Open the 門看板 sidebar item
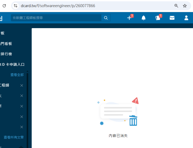 (6, 44)
